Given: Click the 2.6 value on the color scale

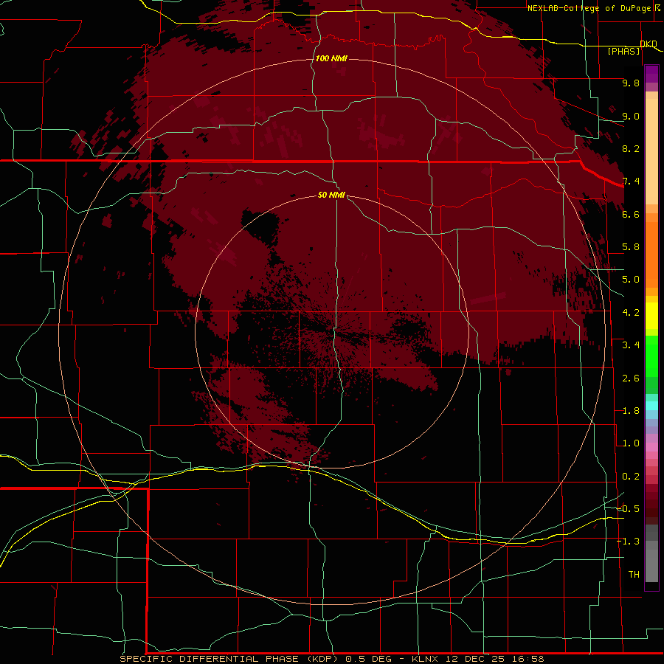Looking at the screenshot, I should pos(631,378).
